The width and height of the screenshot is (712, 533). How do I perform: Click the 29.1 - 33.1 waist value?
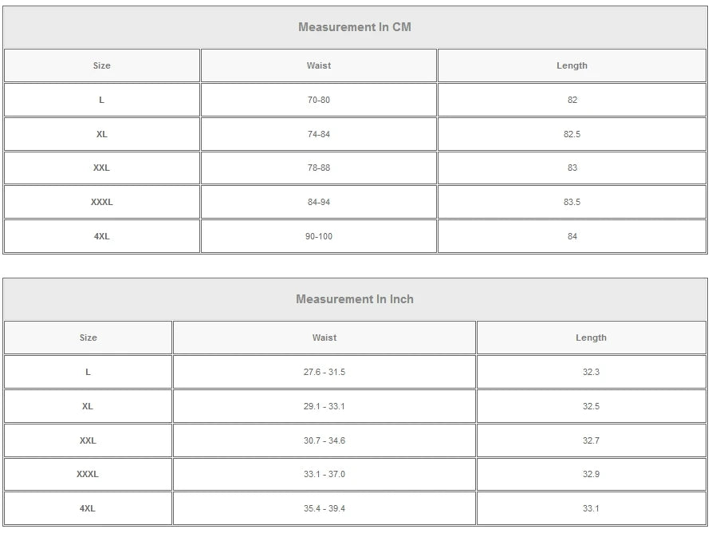click(x=325, y=406)
